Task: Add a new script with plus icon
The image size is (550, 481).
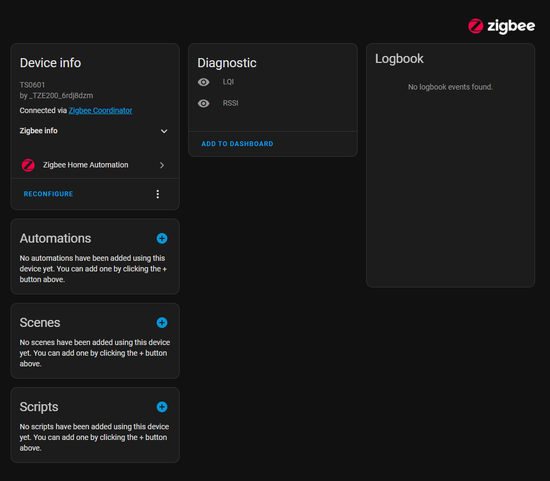Action: point(162,407)
